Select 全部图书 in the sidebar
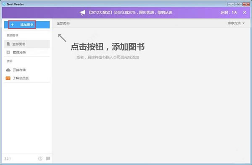This screenshot has height=165, width=252. [27, 44]
